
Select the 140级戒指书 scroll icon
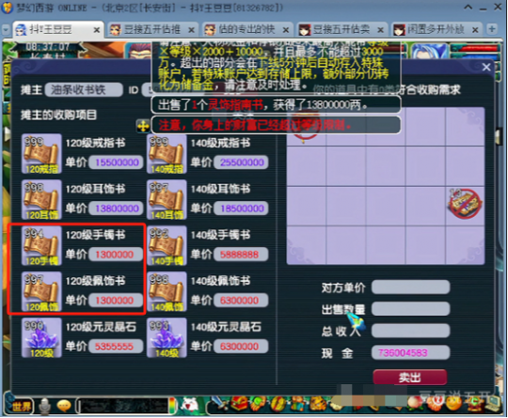click(167, 154)
